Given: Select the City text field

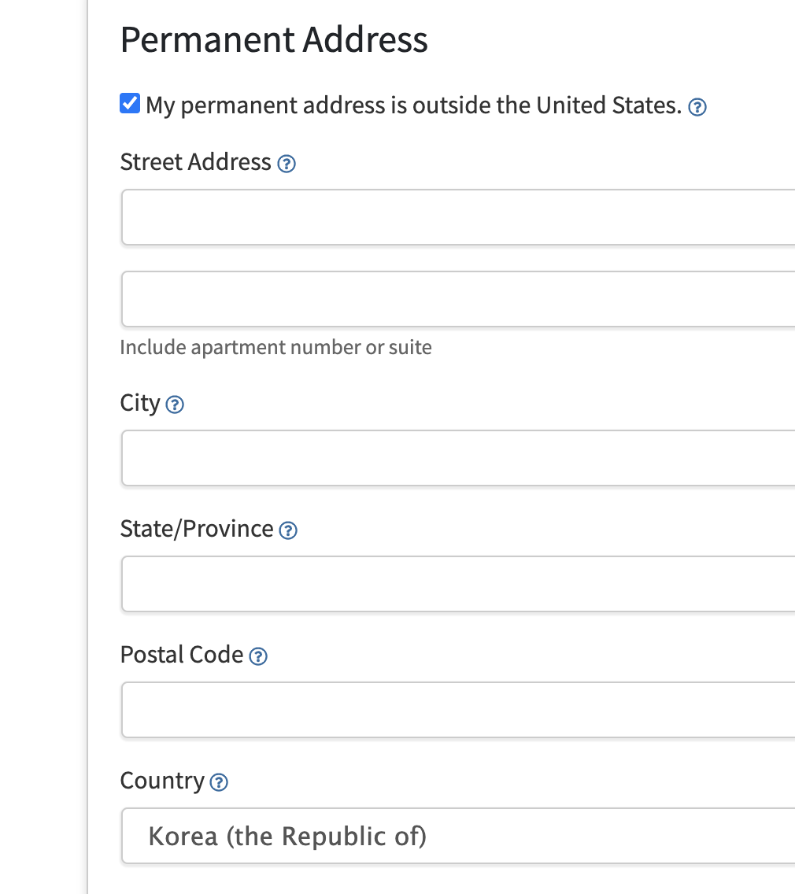Looking at the screenshot, I should [x=458, y=458].
